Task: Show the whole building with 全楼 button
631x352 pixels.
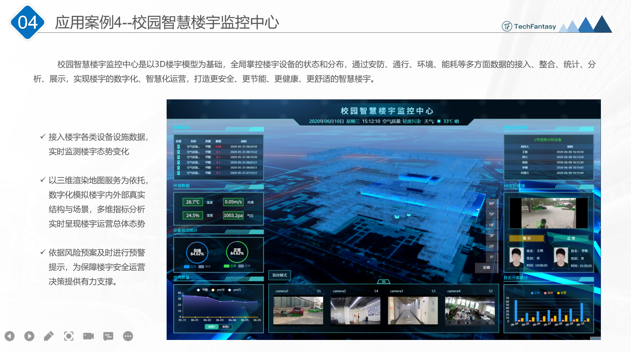Action: tap(486, 267)
